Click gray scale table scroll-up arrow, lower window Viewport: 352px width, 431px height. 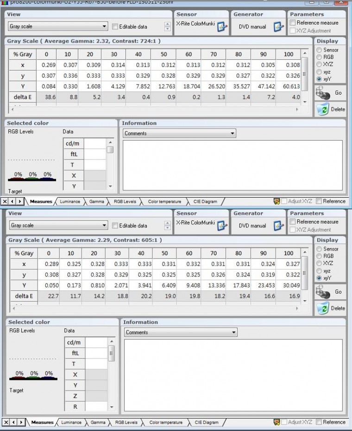coord(305,252)
